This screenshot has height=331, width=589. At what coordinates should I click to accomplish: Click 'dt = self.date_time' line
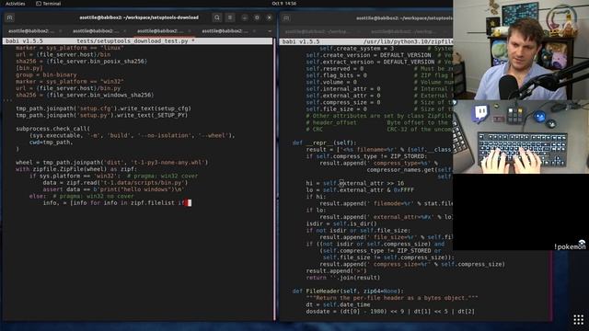[338, 304]
